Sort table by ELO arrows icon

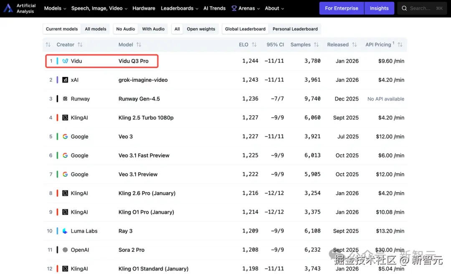click(254, 45)
